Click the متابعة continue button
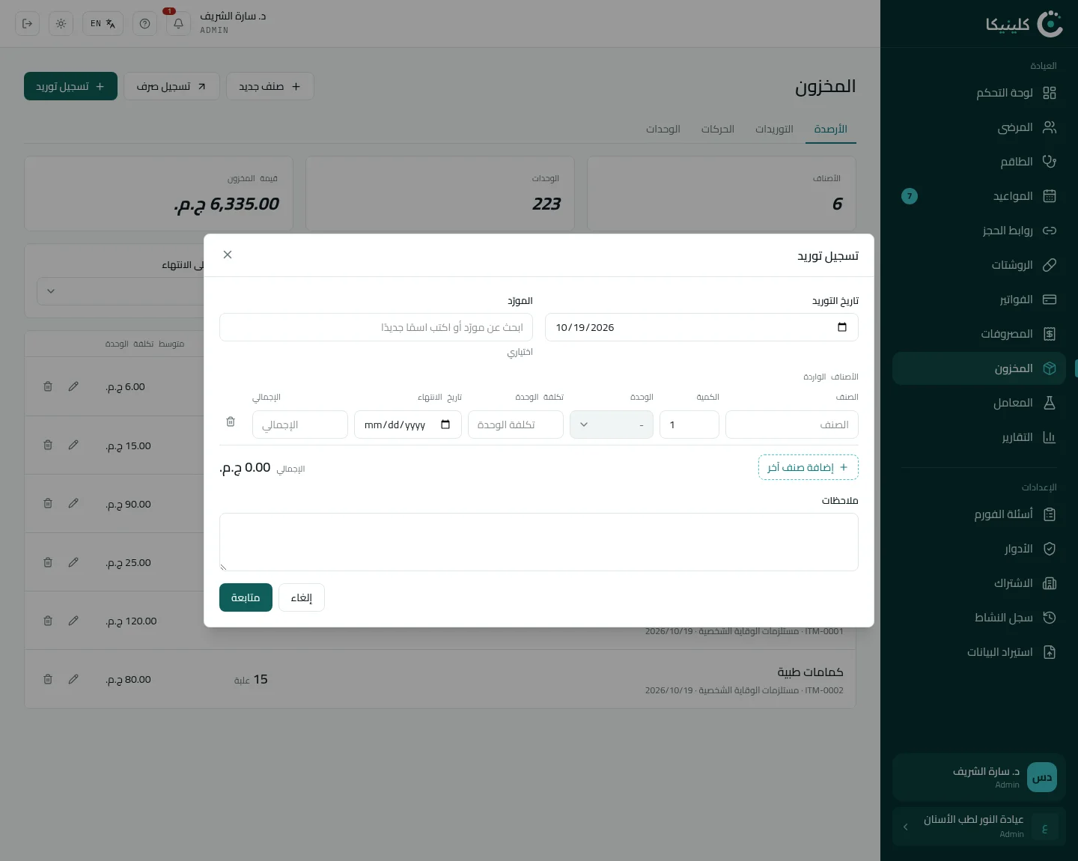This screenshot has width=1078, height=861. click(x=246, y=597)
